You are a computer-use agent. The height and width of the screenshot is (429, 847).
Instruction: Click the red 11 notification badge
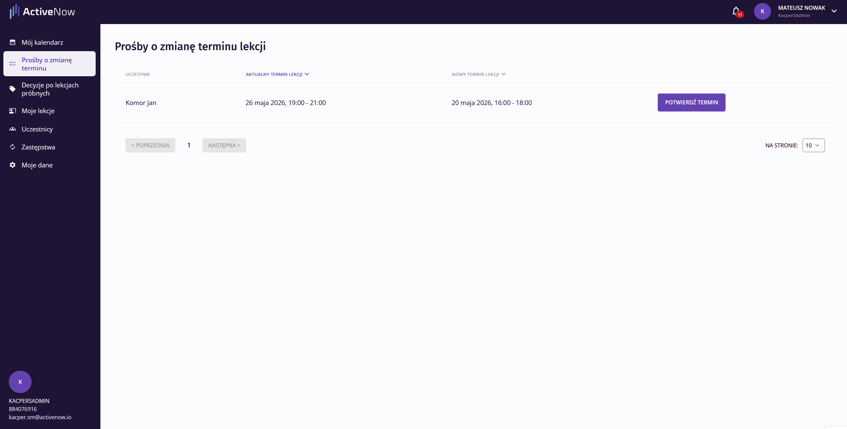(x=740, y=15)
